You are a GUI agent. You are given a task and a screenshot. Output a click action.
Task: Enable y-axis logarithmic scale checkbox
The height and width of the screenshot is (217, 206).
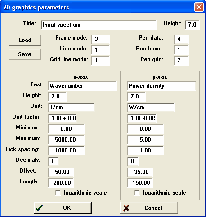click(x=137, y=193)
